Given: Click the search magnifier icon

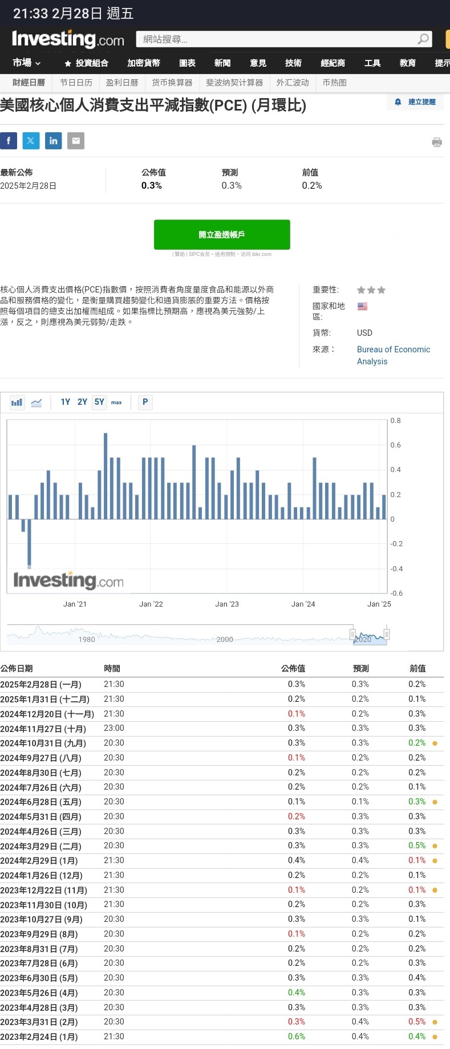Looking at the screenshot, I should pos(423,40).
